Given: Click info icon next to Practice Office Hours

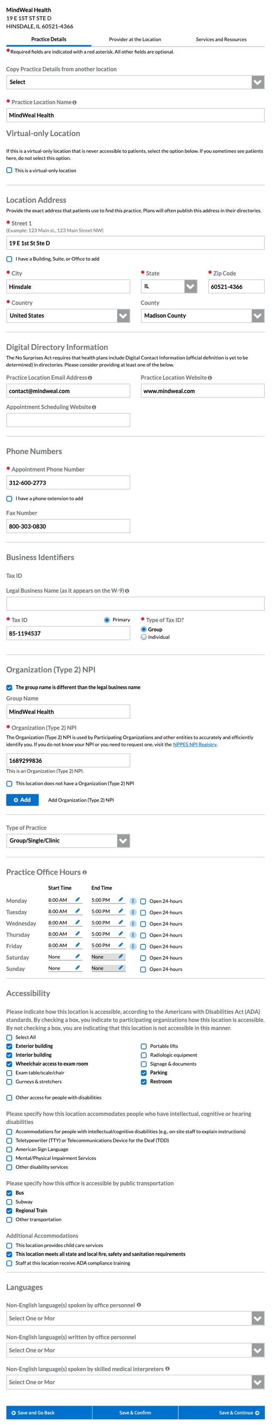Looking at the screenshot, I should coord(85,872).
